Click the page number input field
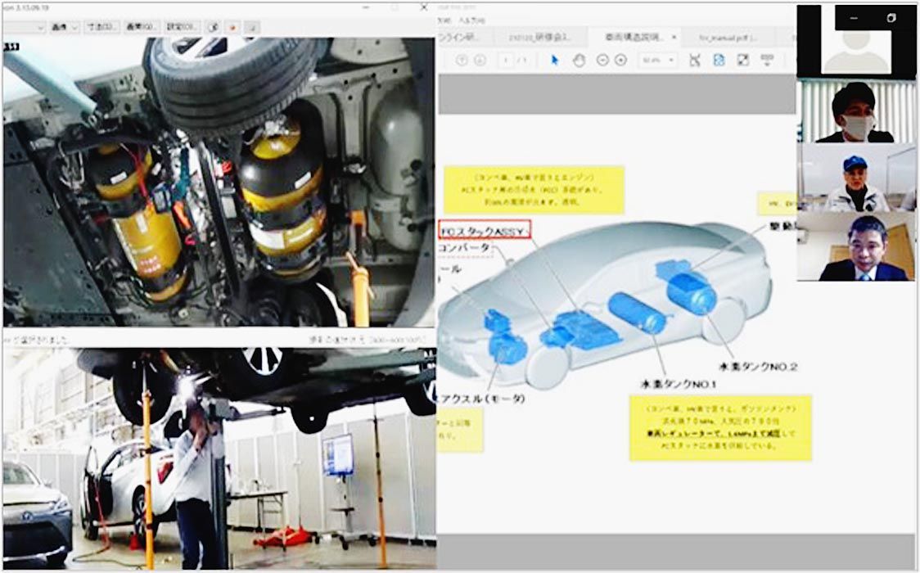The height and width of the screenshot is (573, 920). 507,60
